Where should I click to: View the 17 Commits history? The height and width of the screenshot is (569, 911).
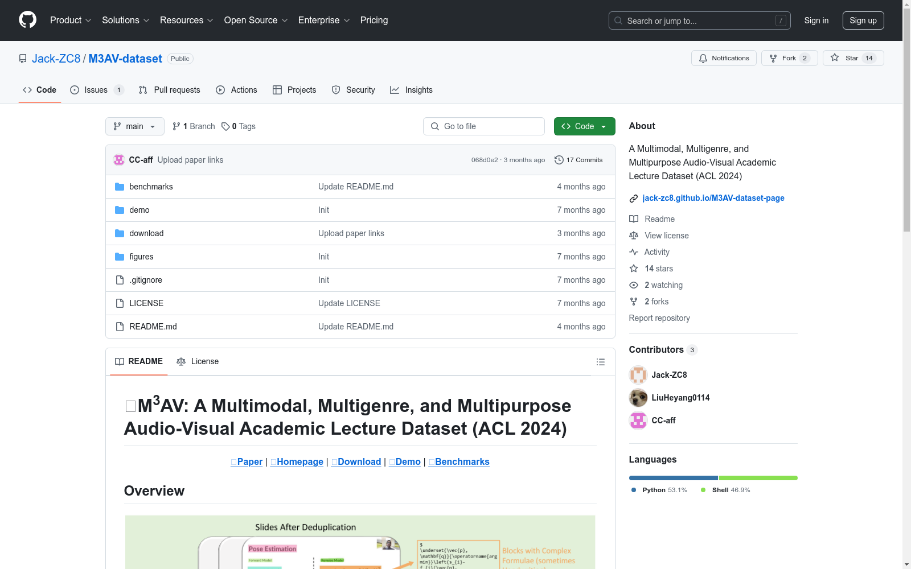click(578, 160)
